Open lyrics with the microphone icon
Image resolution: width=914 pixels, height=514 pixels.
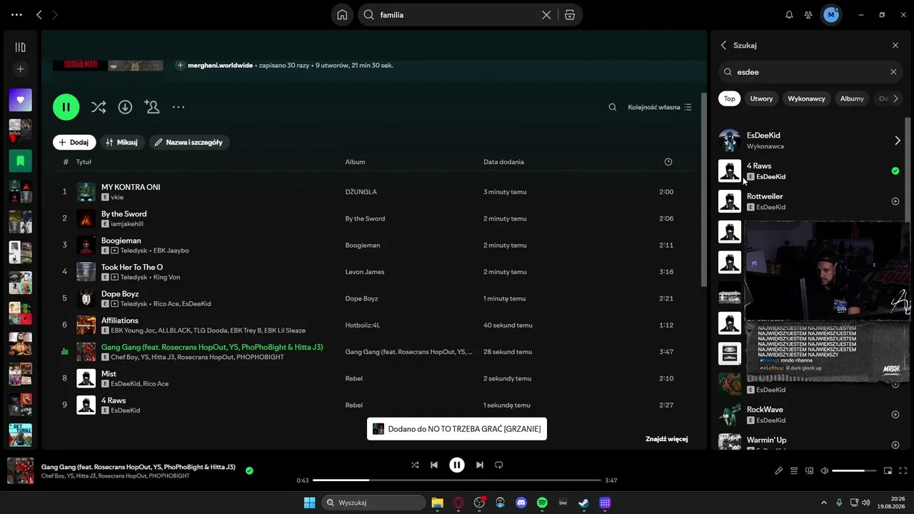pos(779,471)
